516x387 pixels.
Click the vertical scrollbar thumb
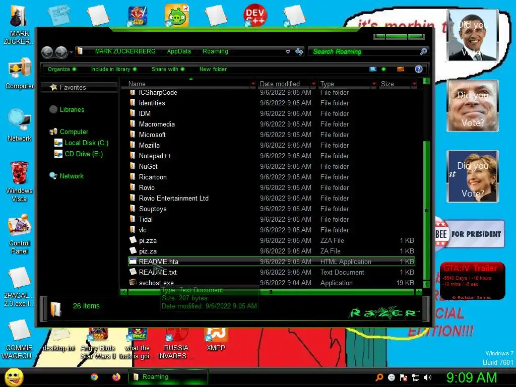coord(426,210)
